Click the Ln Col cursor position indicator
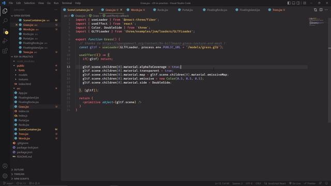 (222, 183)
